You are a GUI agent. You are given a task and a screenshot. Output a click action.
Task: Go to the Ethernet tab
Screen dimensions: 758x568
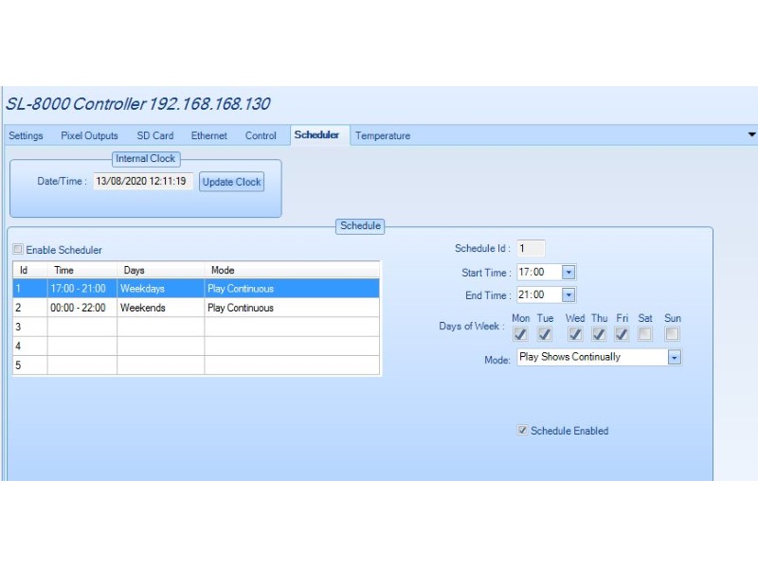pyautogui.click(x=208, y=135)
